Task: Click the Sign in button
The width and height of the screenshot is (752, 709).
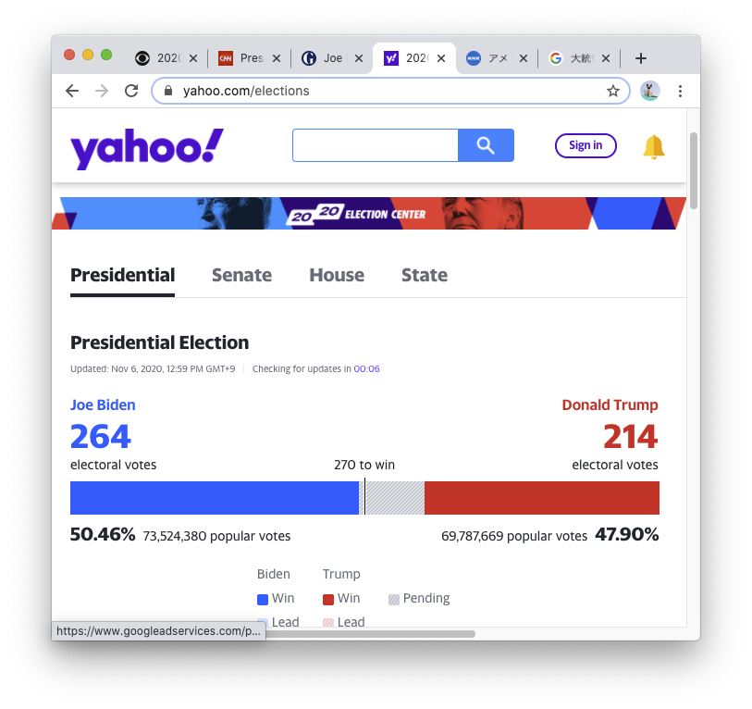Action: point(586,145)
